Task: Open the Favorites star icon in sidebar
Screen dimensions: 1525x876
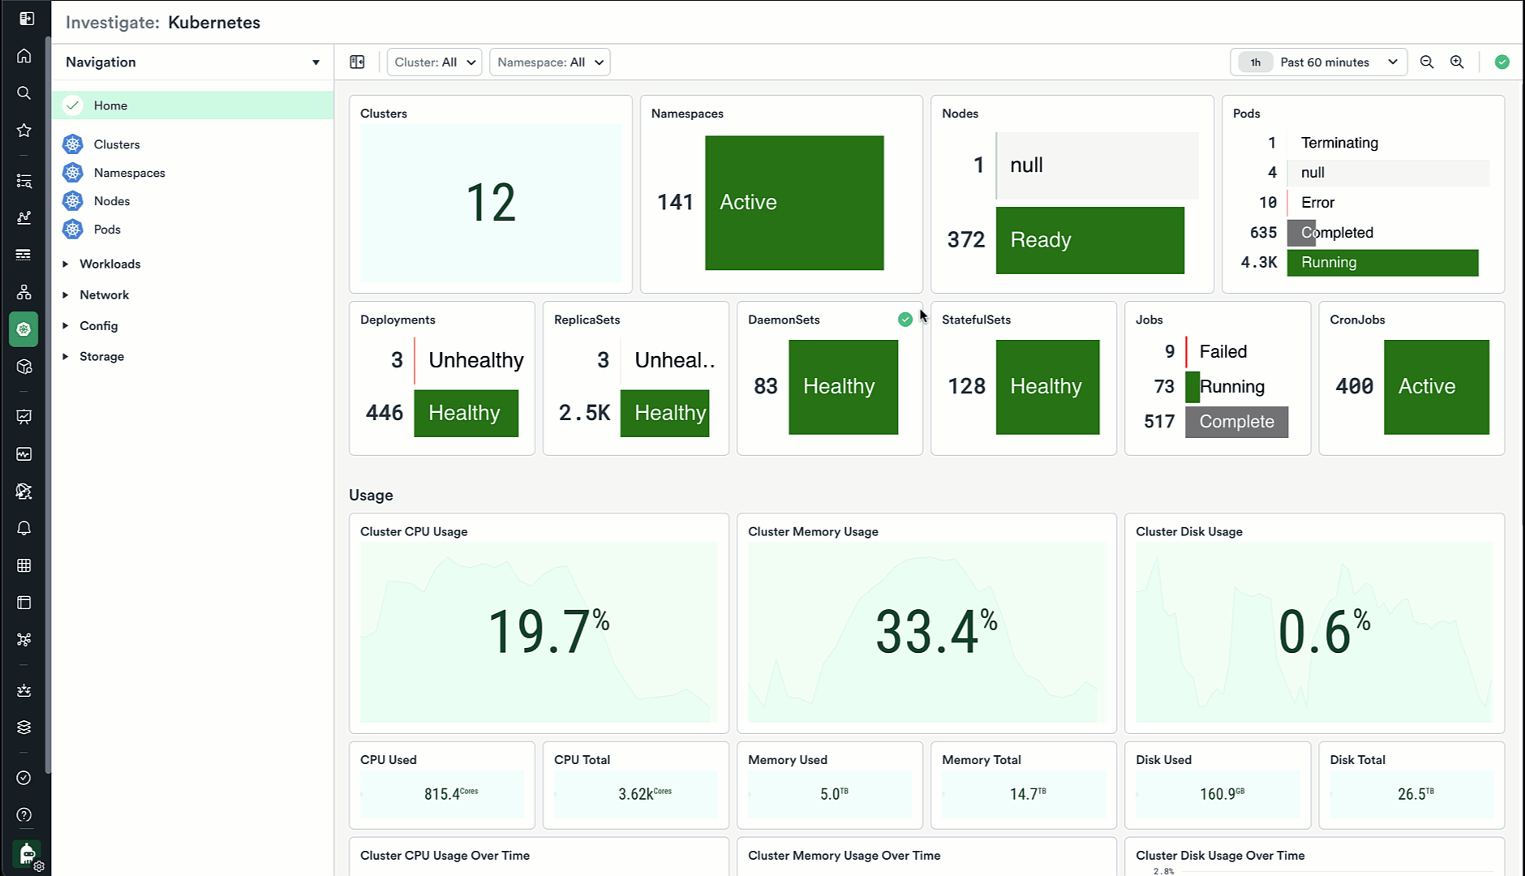Action: [x=24, y=131]
